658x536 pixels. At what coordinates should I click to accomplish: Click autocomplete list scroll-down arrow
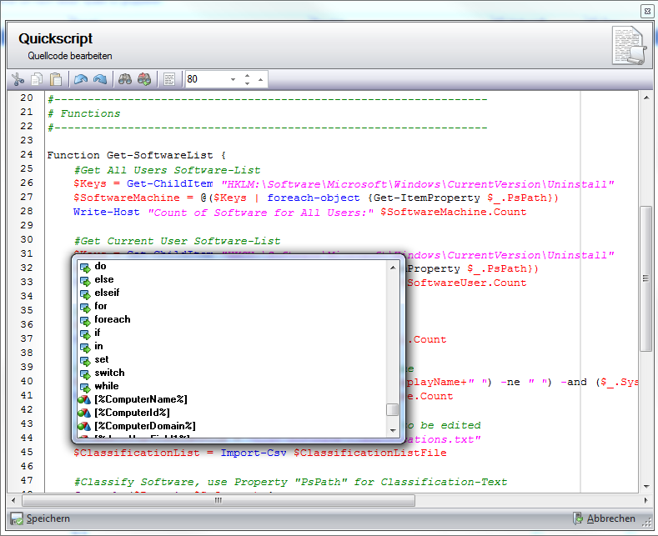point(392,430)
